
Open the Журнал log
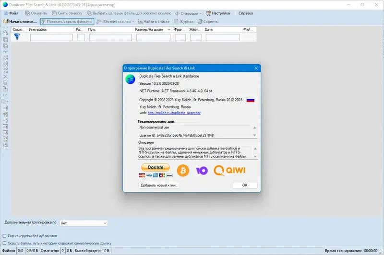[x=184, y=22]
